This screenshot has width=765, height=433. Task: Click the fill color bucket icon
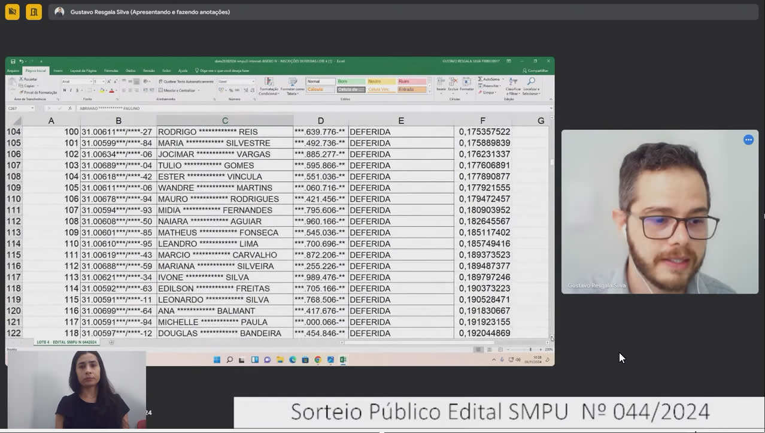click(x=102, y=90)
